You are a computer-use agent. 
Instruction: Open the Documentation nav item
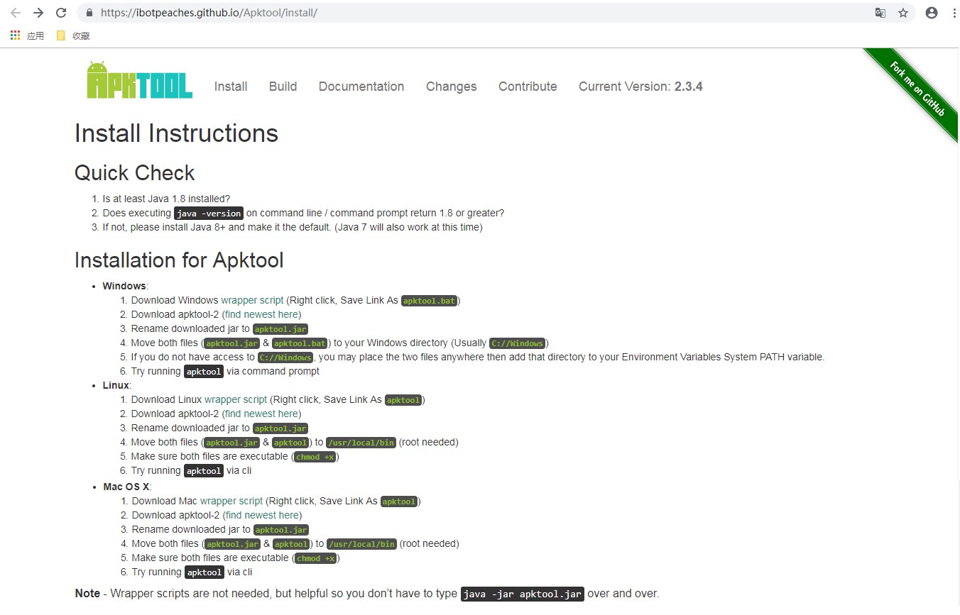[361, 87]
